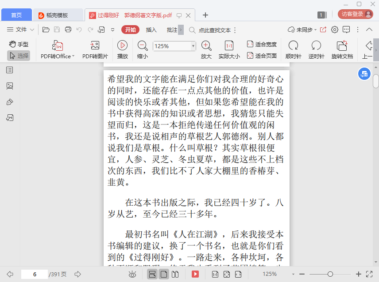Open the annotations sidebar panel
Viewport: 379px width, 282px height.
click(10, 102)
